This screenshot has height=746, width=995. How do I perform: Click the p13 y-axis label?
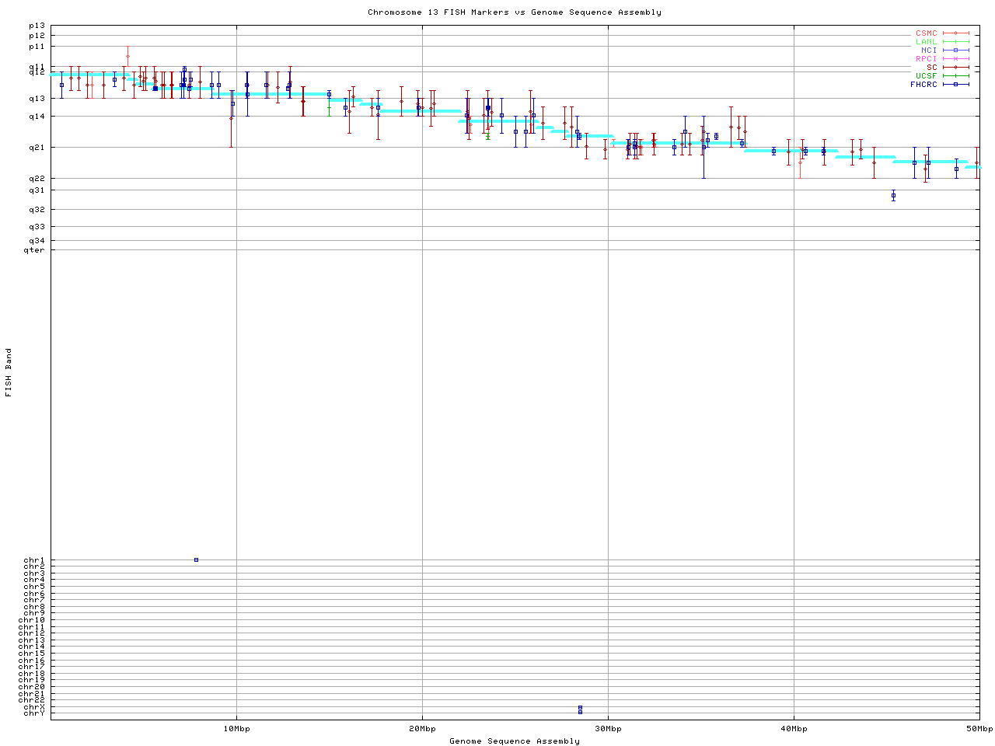click(37, 26)
